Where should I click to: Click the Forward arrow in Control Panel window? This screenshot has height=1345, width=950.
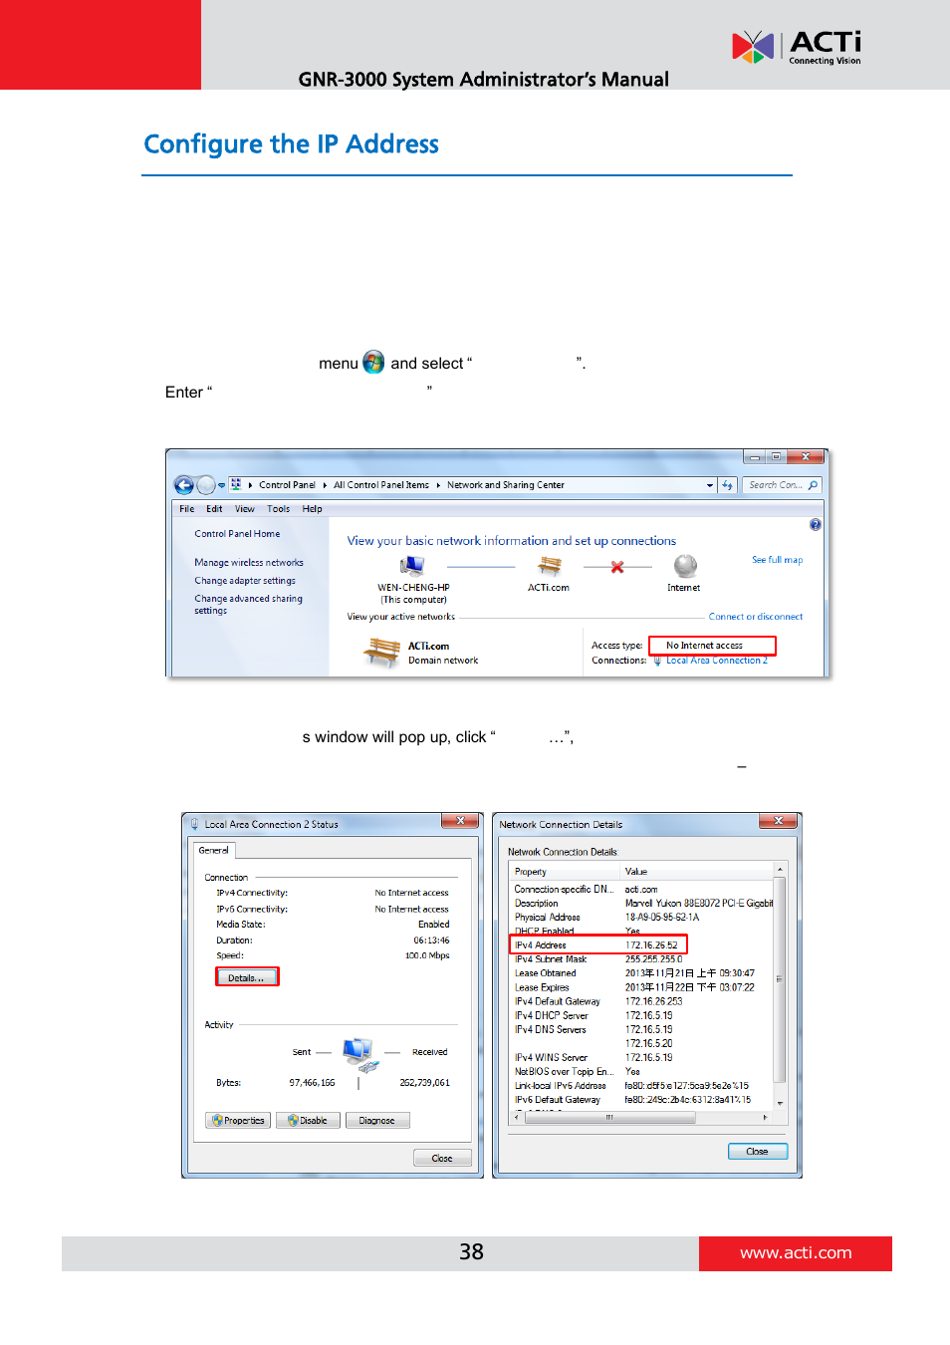(205, 485)
